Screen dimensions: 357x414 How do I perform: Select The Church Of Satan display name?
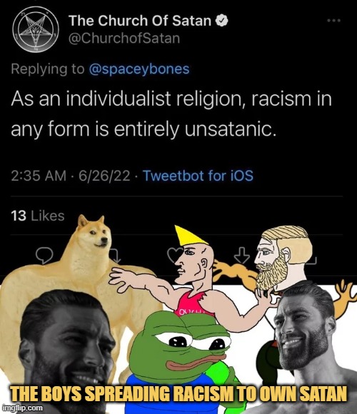(x=140, y=21)
